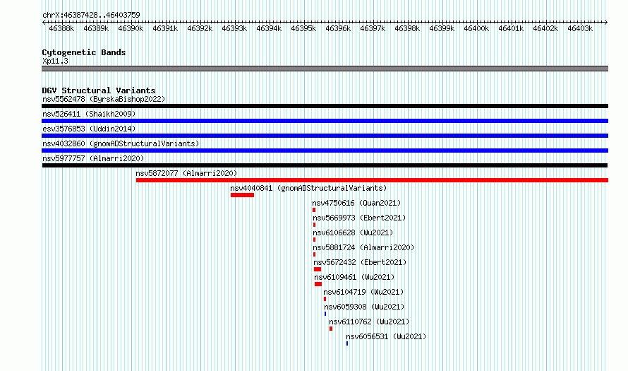Click the Cytogenetic Bands track title
The width and height of the screenshot is (628, 371).
[84, 52]
